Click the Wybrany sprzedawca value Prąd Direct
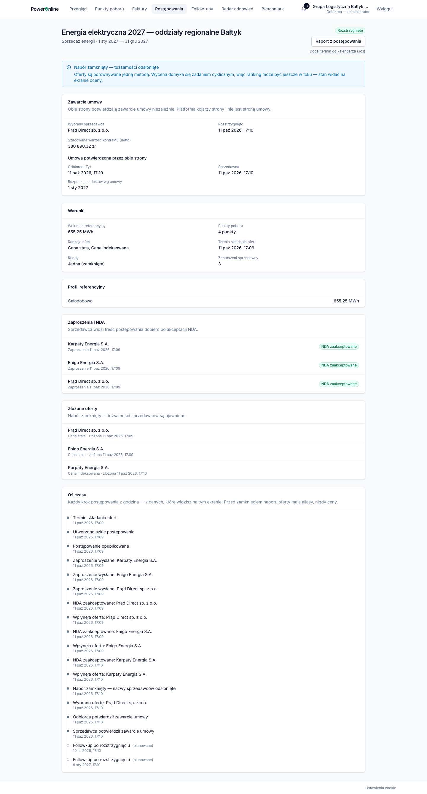 click(88, 130)
